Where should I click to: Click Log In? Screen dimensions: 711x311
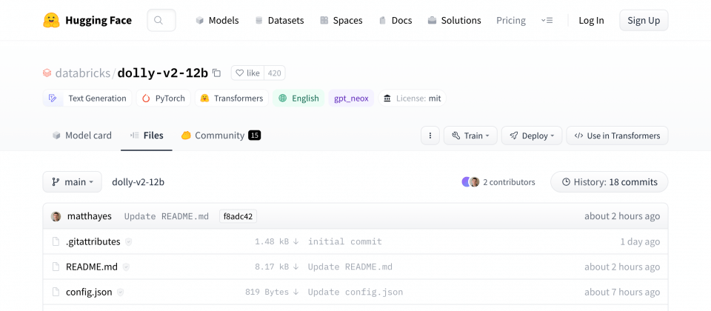591,21
